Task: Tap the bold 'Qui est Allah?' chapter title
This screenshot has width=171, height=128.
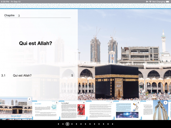Action: tap(35, 44)
